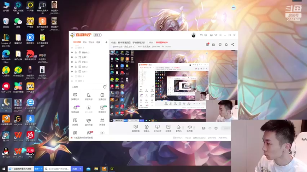Open the League of Legends desktop shortcut
Image resolution: width=307 pixels, height=172 pixels.
(x=6, y=40)
